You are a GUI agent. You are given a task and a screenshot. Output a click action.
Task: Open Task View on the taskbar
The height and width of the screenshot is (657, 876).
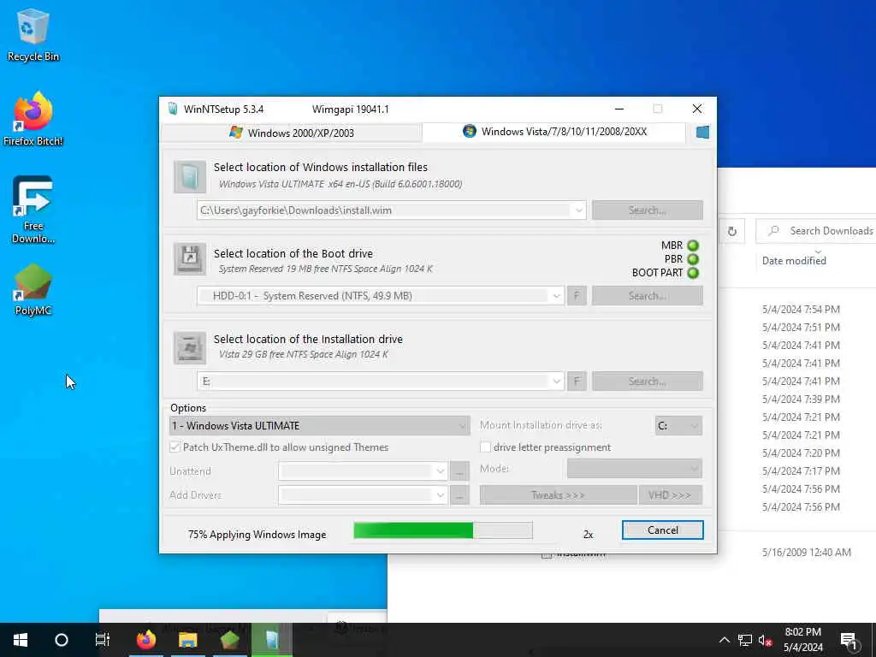(x=103, y=640)
